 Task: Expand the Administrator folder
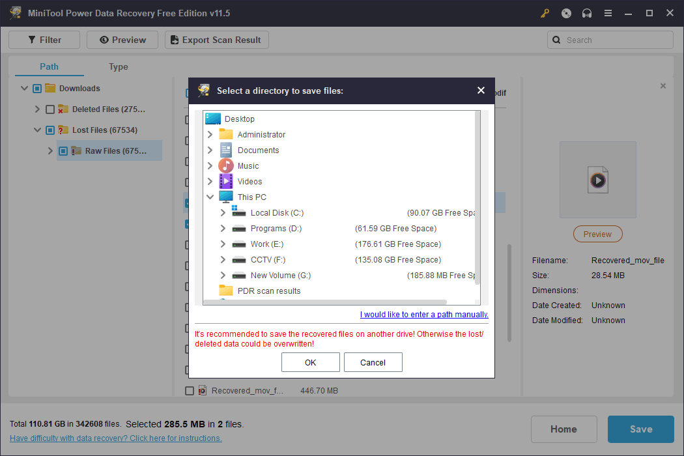point(210,134)
